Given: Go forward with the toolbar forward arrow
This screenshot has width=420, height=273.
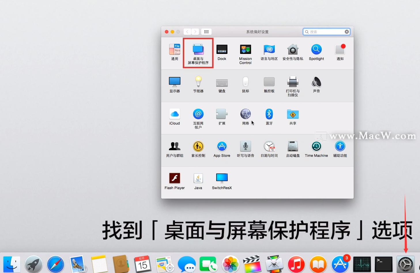Looking at the screenshot, I should (195, 32).
